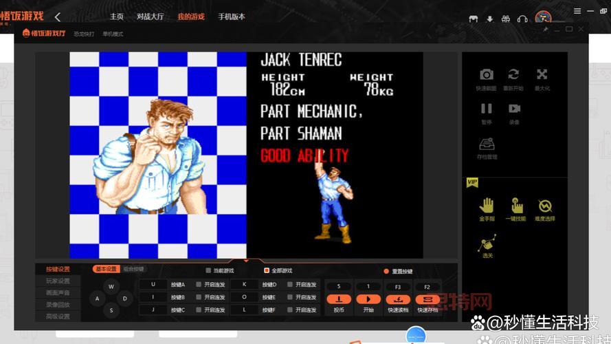
Task: Click the 最大化 fullscreen arrows icon
Action: [542, 74]
